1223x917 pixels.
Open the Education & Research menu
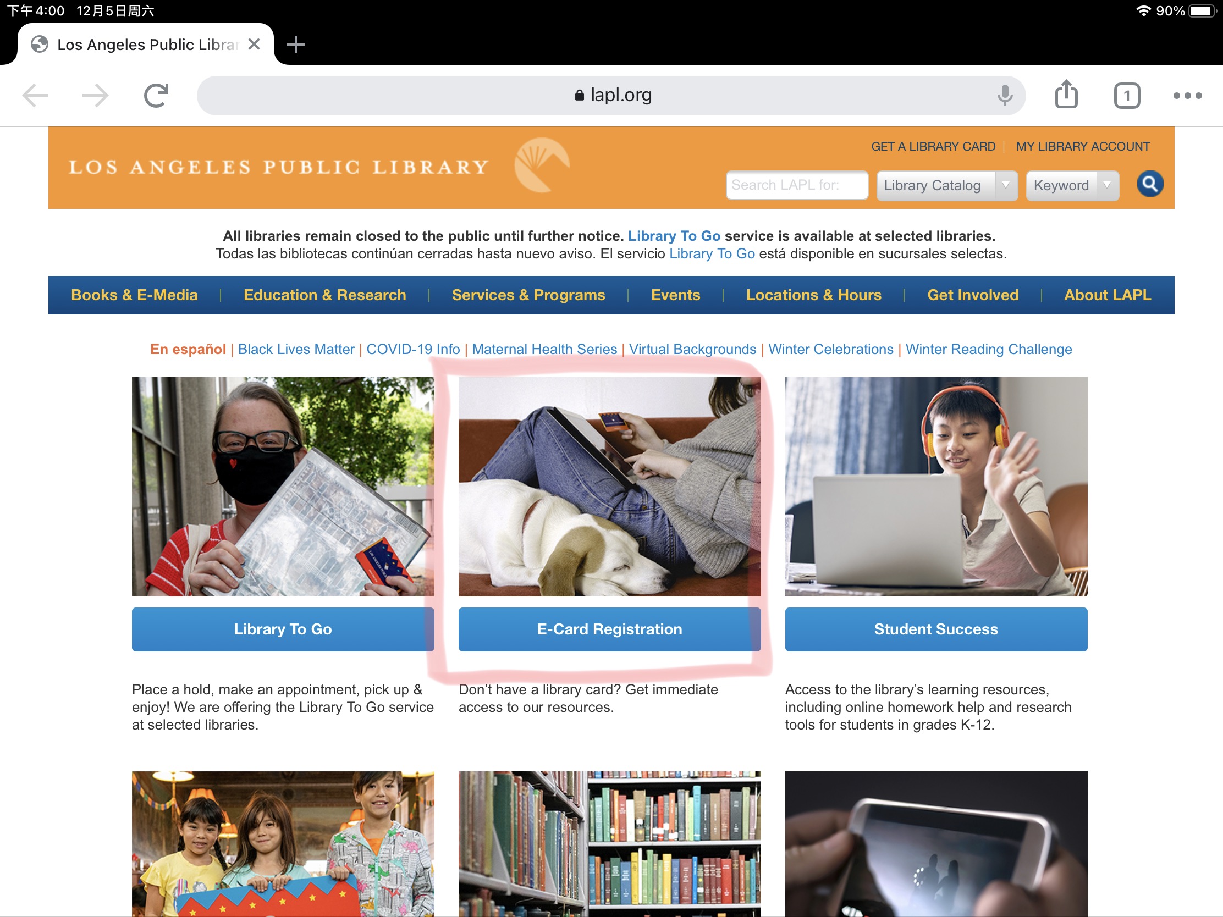[325, 295]
